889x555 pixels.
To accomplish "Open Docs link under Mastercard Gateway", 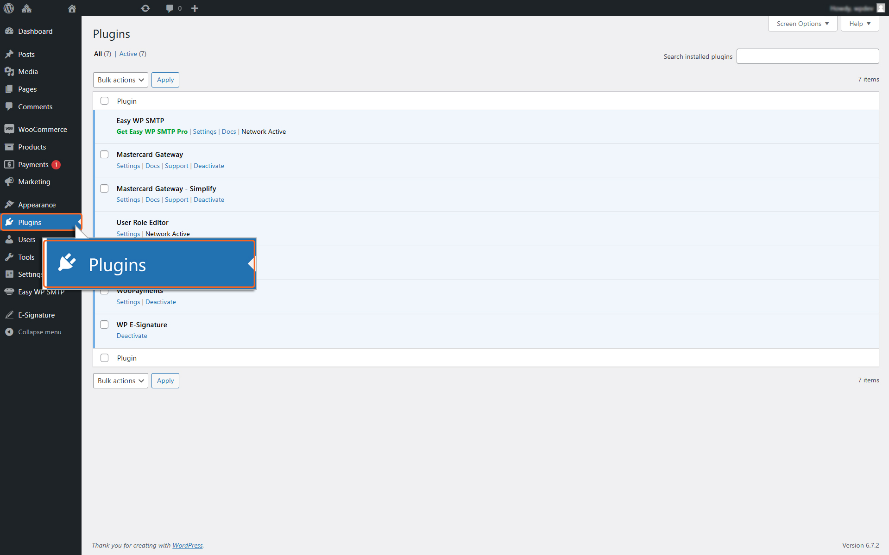I will coord(152,166).
